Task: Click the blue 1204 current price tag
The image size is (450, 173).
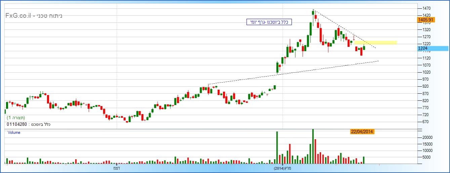Action: pos(422,49)
